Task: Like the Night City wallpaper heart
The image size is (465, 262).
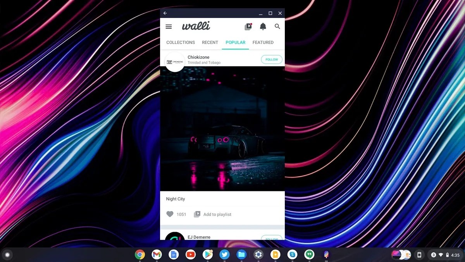Action: click(170, 214)
